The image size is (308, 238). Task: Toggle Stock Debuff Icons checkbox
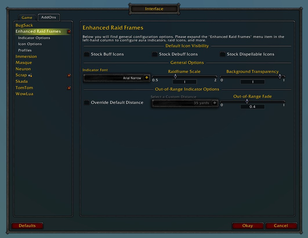pyautogui.click(x=155, y=54)
